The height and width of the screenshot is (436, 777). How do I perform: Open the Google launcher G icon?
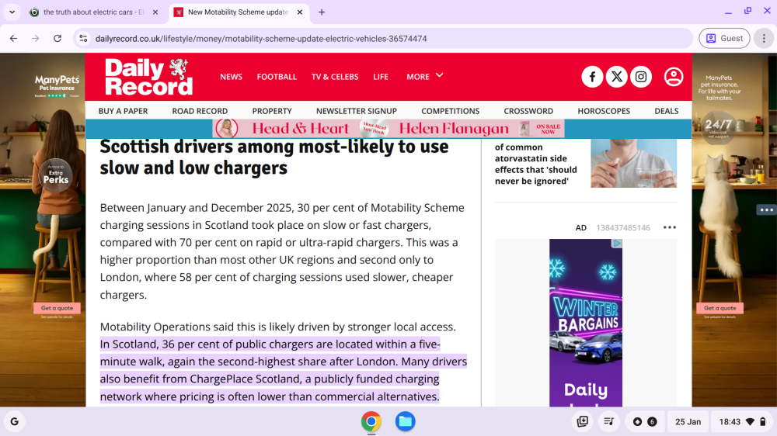pos(14,422)
